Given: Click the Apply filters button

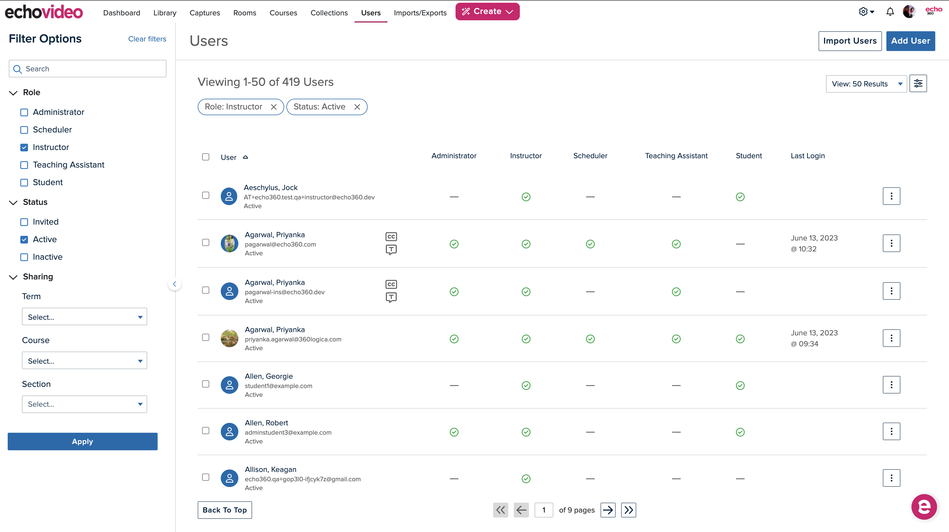Looking at the screenshot, I should click(x=83, y=442).
